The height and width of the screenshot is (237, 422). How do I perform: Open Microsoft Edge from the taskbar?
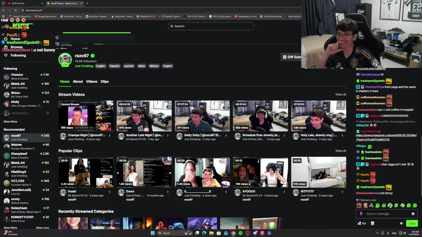(204, 233)
